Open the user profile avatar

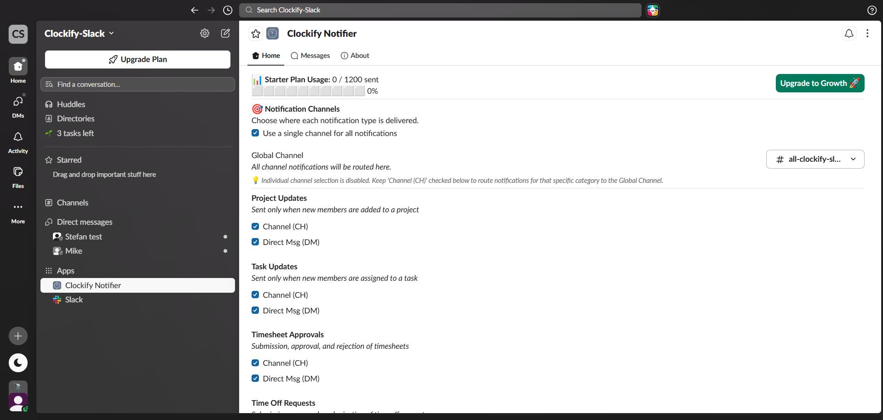pyautogui.click(x=18, y=402)
